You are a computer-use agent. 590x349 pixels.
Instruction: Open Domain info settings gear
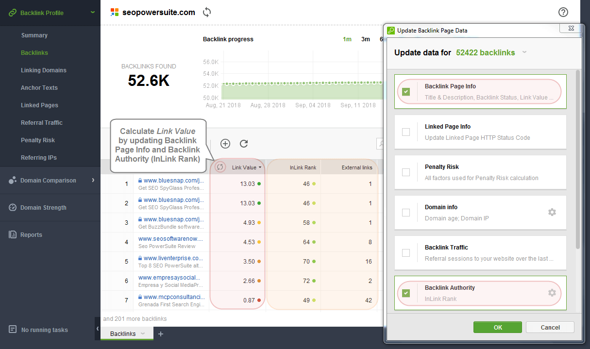coord(552,212)
